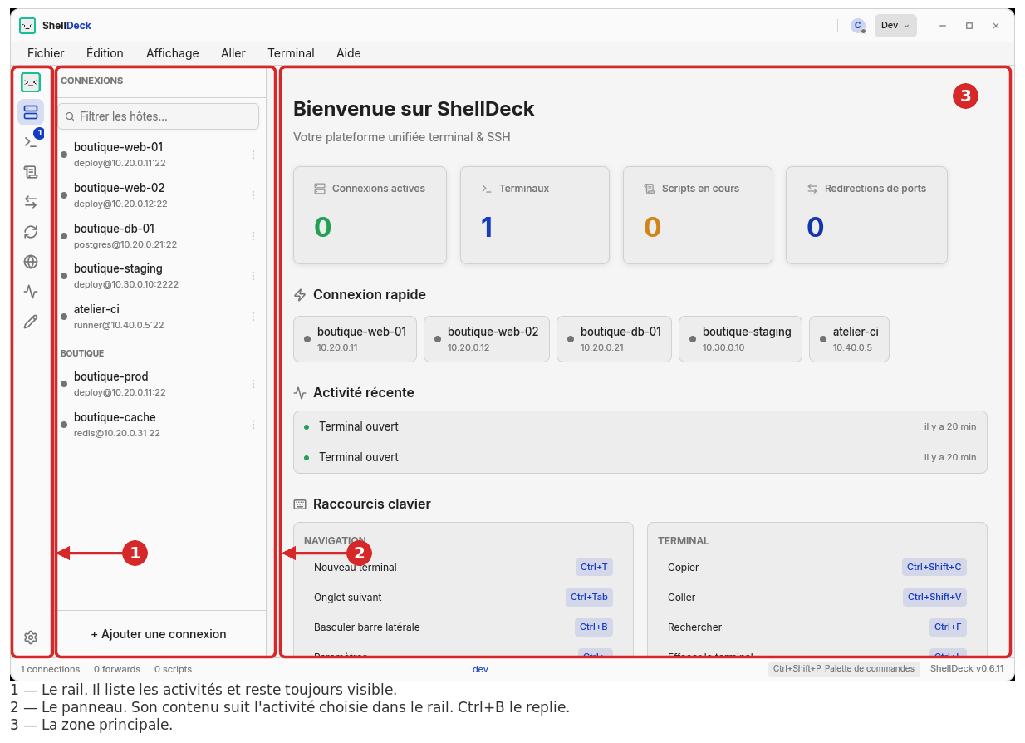
Task: Open the Terminals activity with badge
Action: tap(31, 142)
